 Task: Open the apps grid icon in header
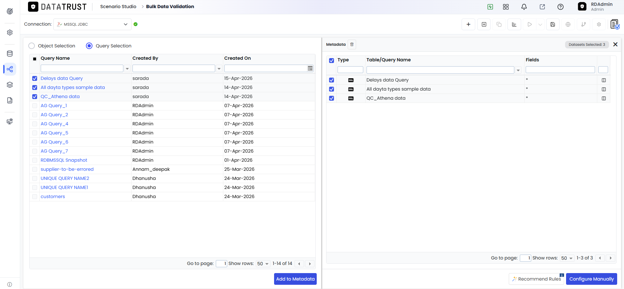coord(506,7)
